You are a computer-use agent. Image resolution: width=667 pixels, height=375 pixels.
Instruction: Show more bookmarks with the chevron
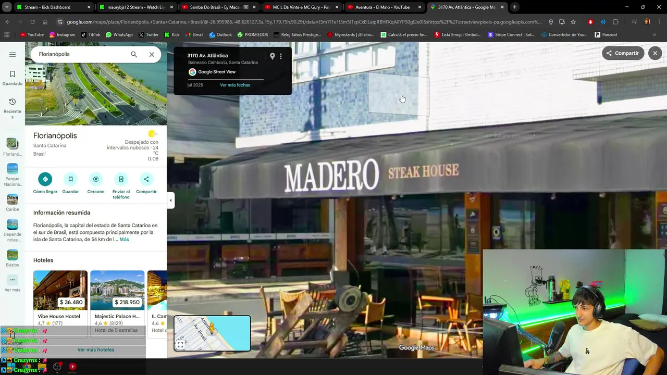654,35
